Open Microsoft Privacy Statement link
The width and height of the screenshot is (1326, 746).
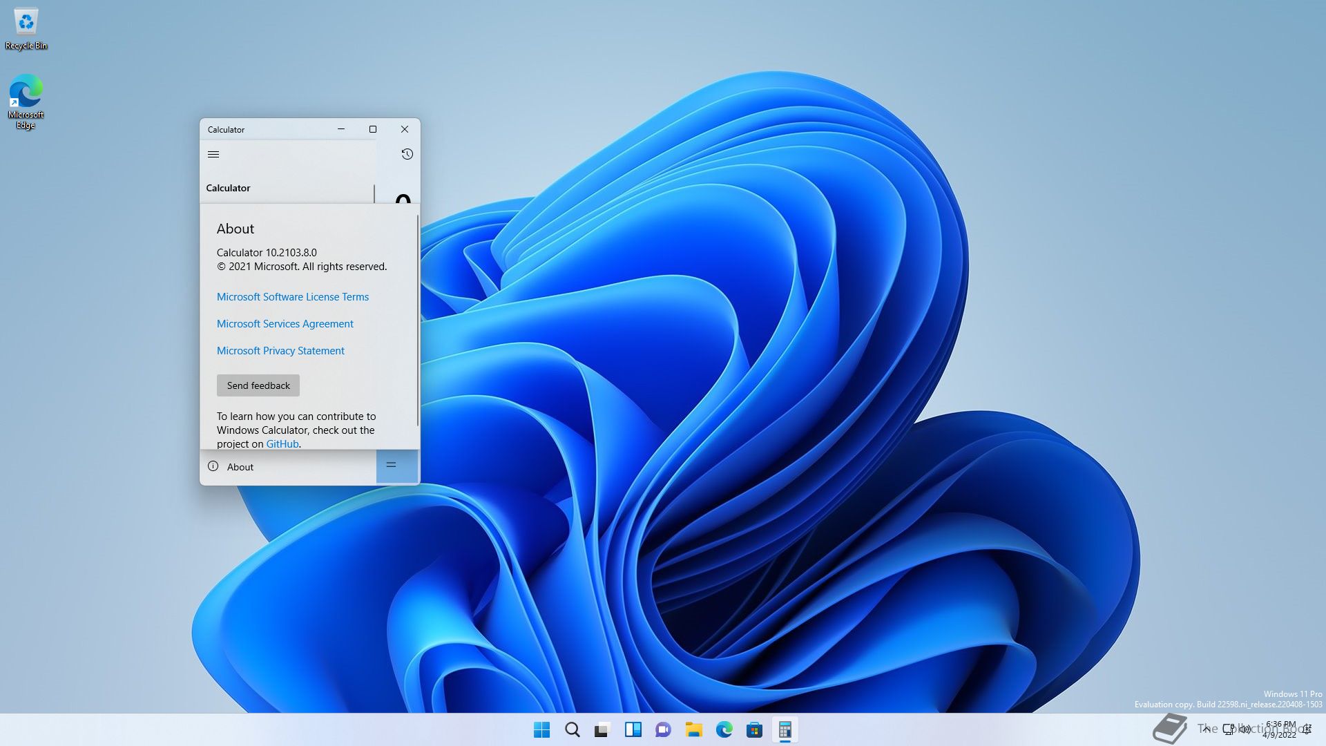tap(280, 351)
